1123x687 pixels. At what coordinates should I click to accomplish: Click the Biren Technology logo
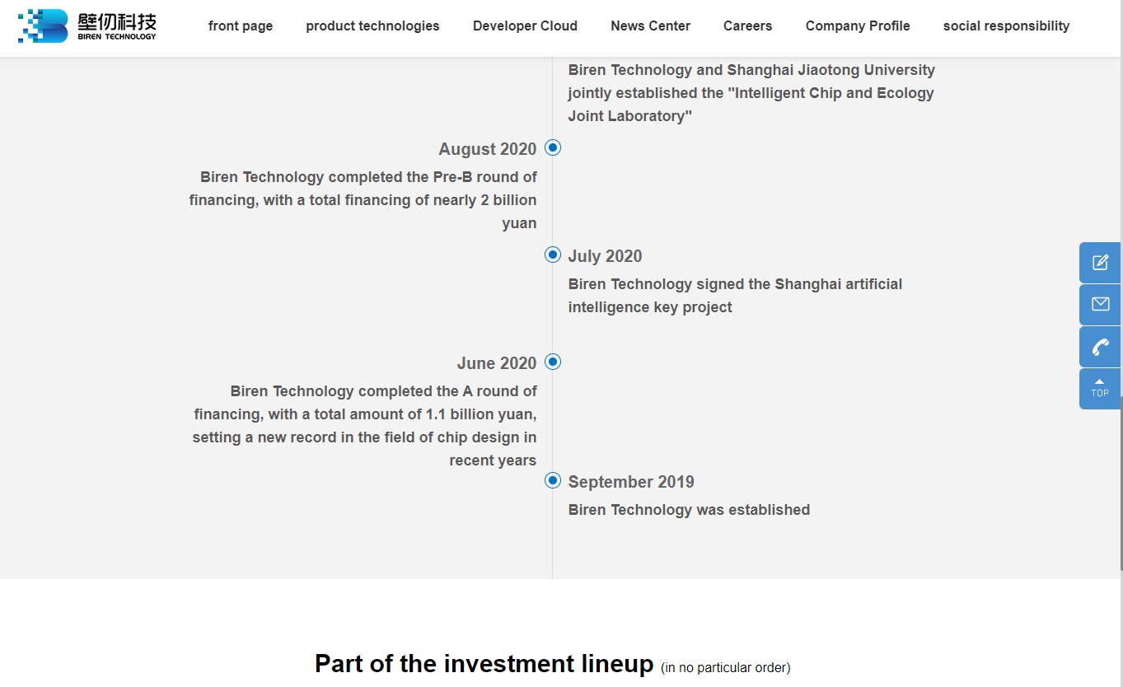click(x=87, y=26)
